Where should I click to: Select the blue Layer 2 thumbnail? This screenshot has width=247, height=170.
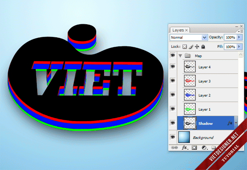(190, 95)
